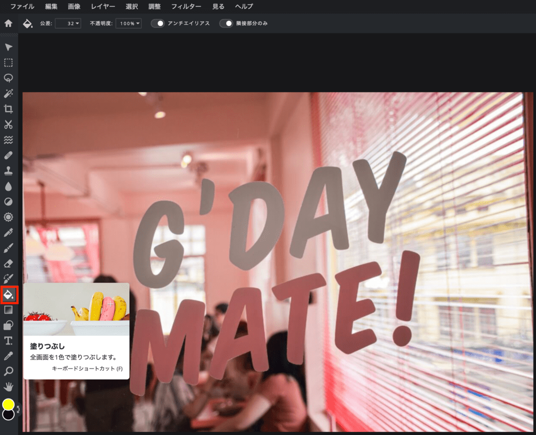
Task: Click the yellow foreground color swatch
Action: [8, 404]
